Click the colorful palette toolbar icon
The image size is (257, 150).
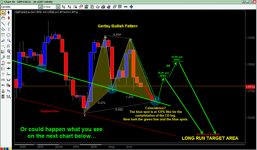click(109, 7)
